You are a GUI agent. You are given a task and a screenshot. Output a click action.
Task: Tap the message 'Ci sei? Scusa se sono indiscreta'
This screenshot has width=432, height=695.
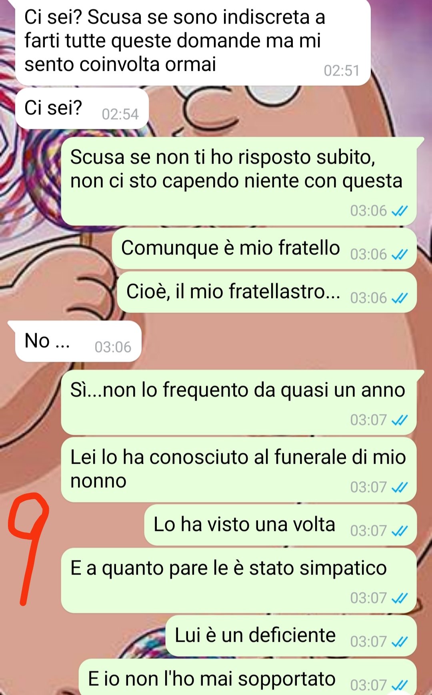[193, 42]
